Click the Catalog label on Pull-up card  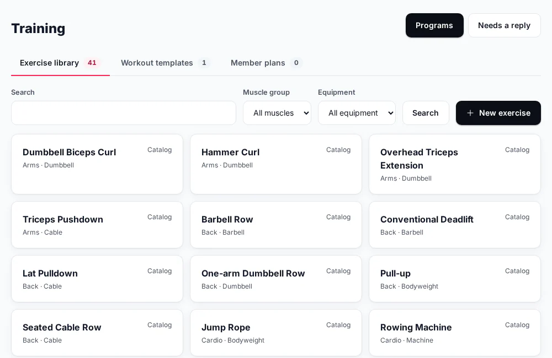[517, 271]
